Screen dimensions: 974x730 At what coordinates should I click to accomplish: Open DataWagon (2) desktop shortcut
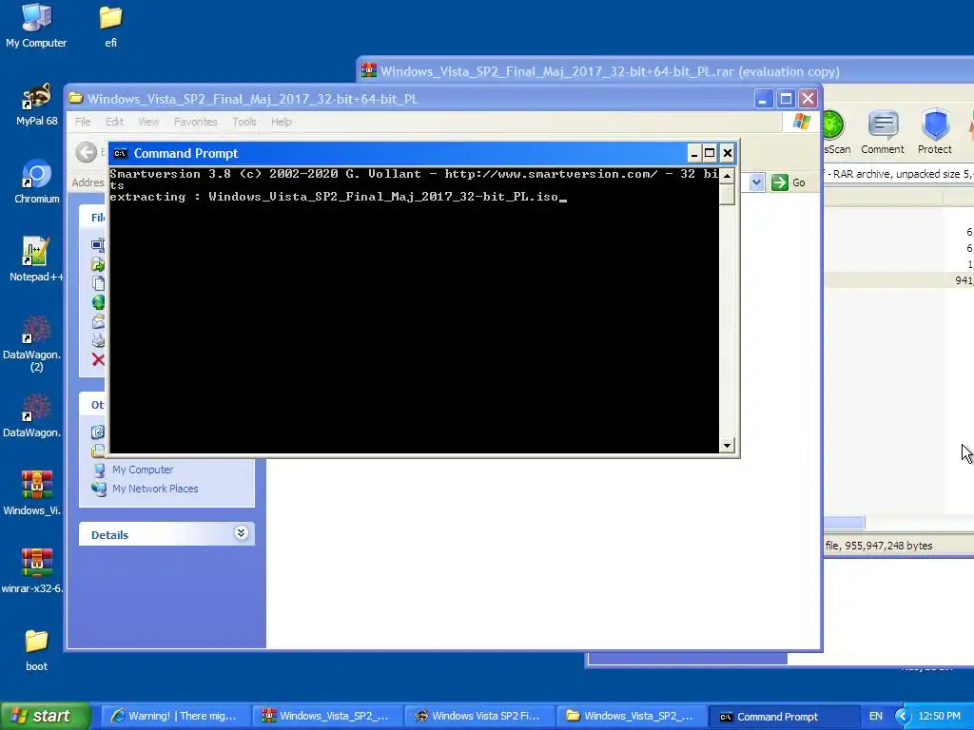[32, 343]
